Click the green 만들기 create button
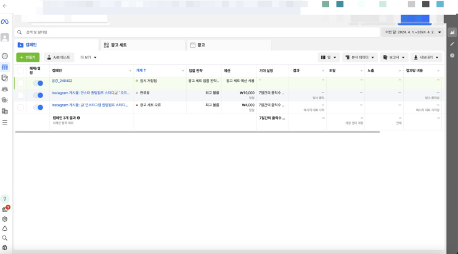 click(x=28, y=57)
